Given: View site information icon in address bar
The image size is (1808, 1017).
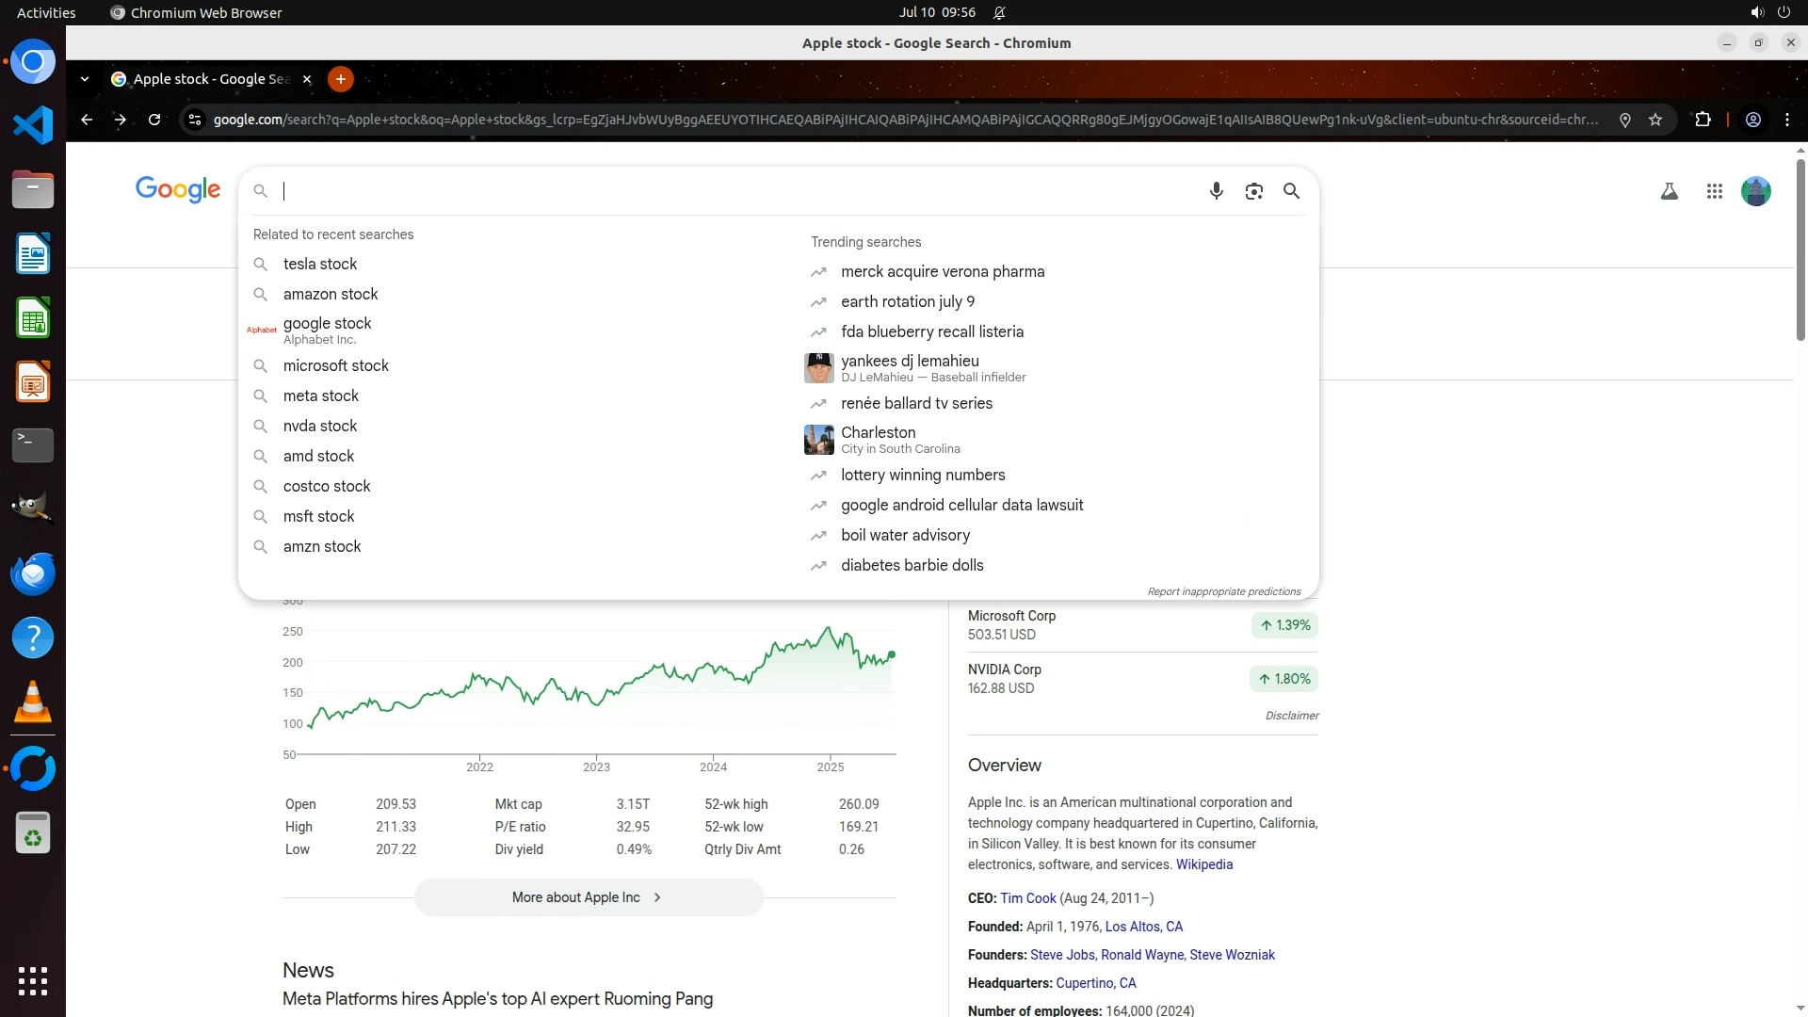Looking at the screenshot, I should [x=195, y=120].
